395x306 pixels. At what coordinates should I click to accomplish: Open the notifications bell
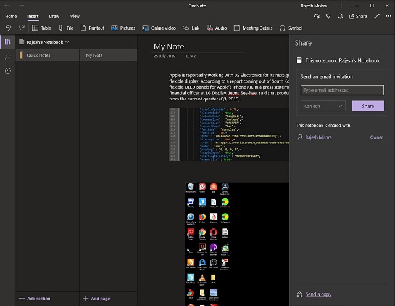point(340,17)
